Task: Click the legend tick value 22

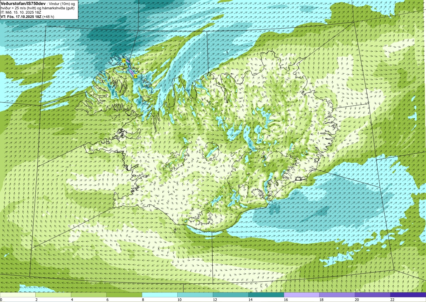Action: [x=392, y=300]
